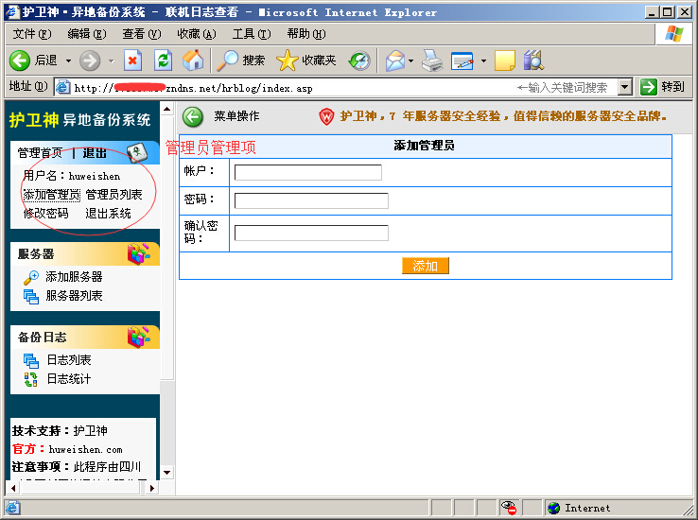Click the 退出系统 link
698x520 pixels.
tap(108, 214)
